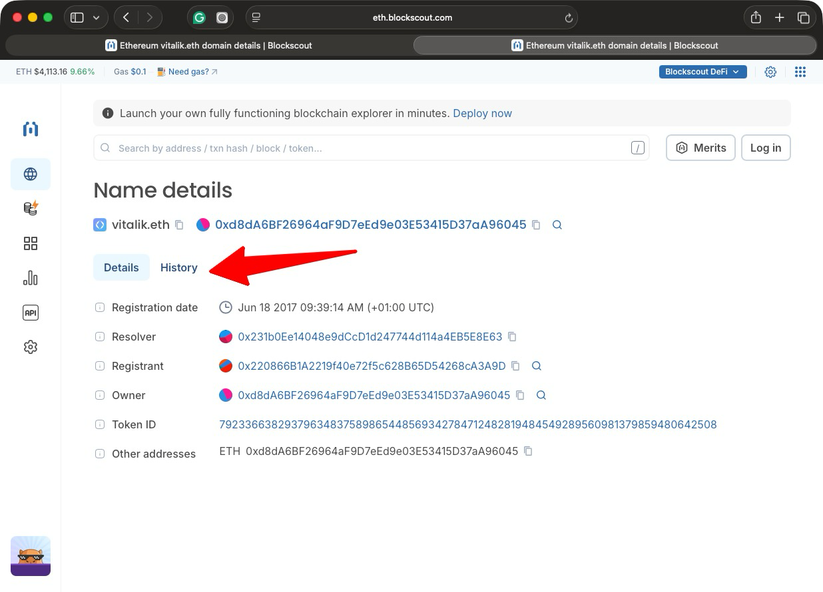Select the second browser tab
The width and height of the screenshot is (823, 592).
[x=614, y=45]
